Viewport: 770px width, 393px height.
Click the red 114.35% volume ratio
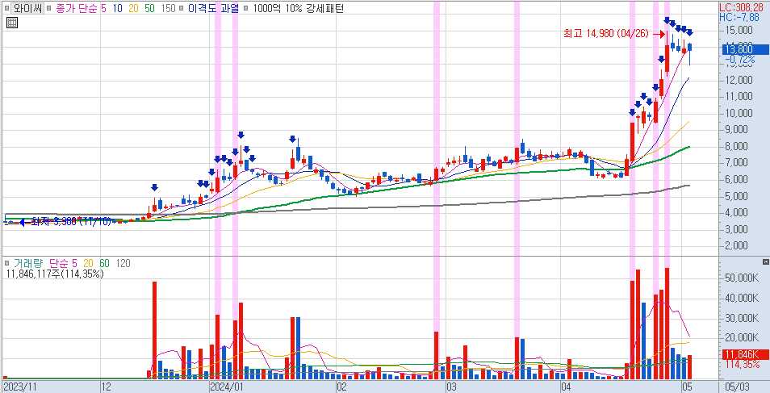[743, 364]
